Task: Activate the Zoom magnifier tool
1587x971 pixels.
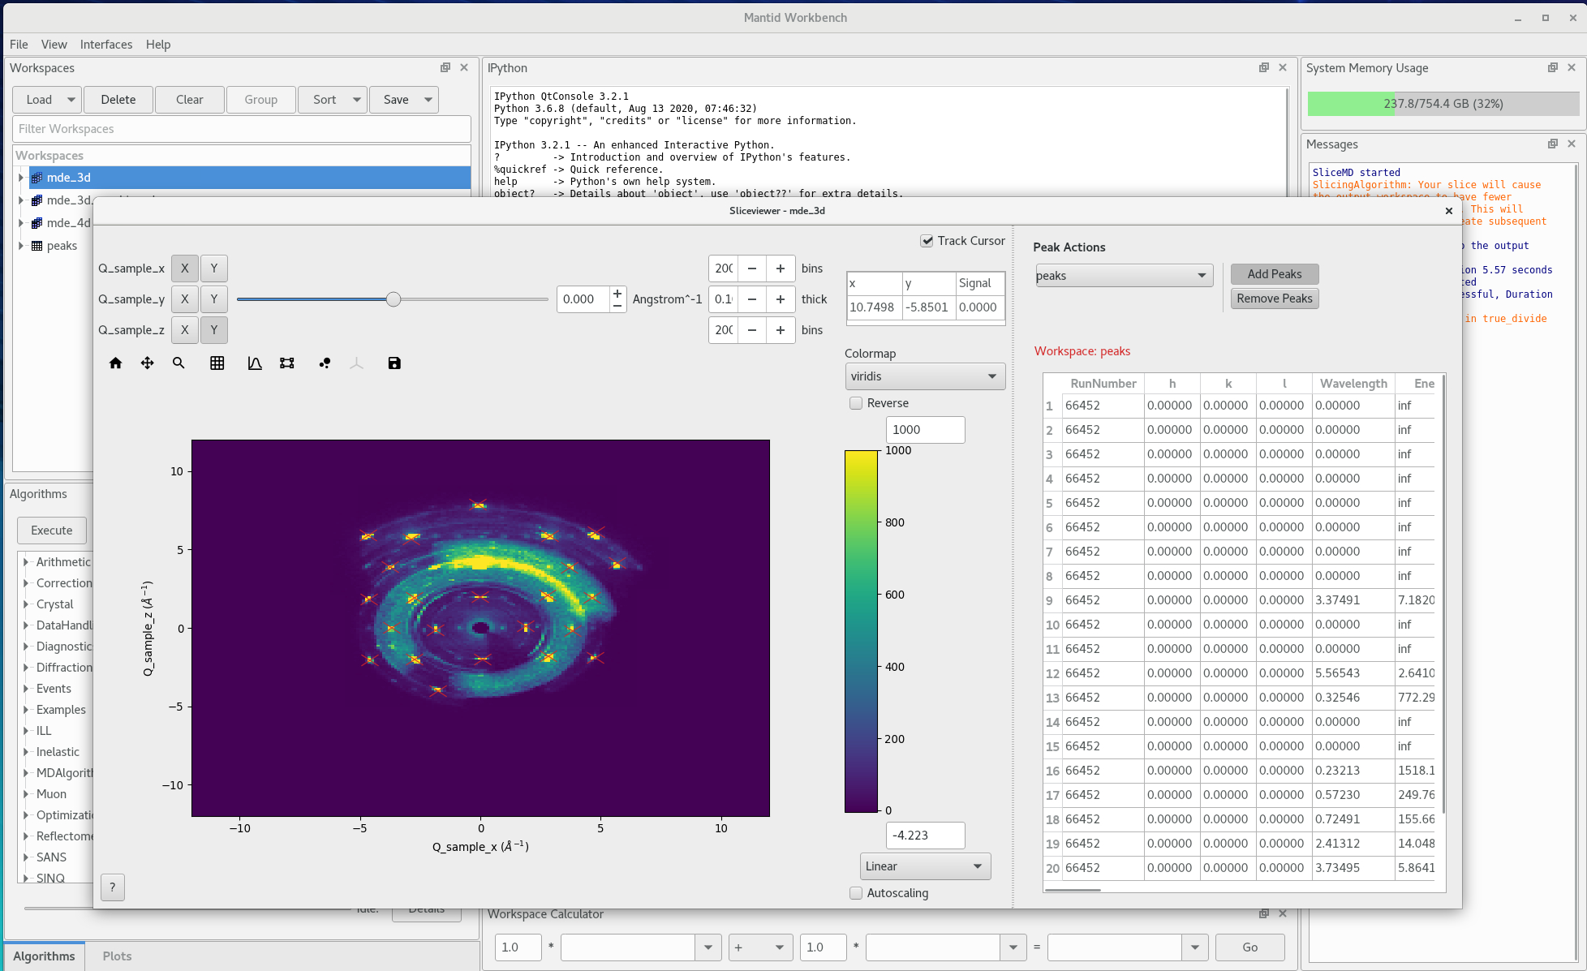Action: (178, 363)
